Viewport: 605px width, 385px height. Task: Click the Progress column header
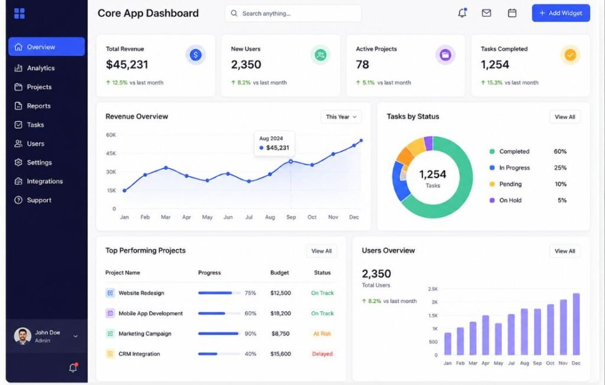coord(210,273)
